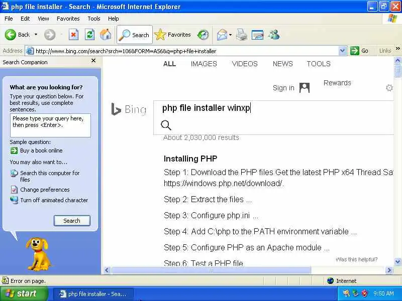Open the Favorites star toolbar button
Screen dimensions: 402x301
(173, 35)
